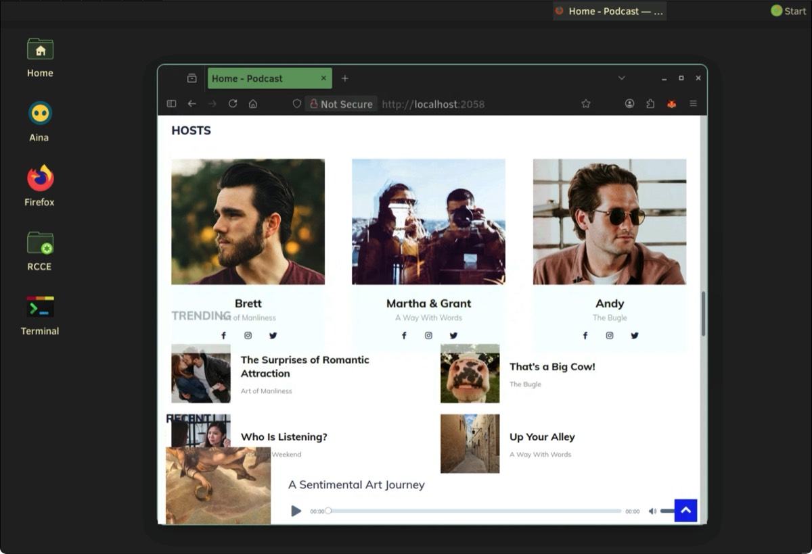Toggle the browser sidebar panel
The width and height of the screenshot is (812, 554).
click(171, 104)
